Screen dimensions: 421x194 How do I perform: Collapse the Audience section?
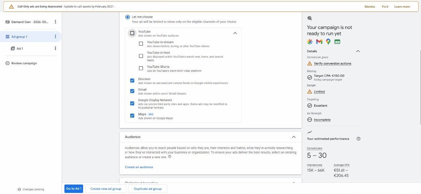tap(294, 137)
